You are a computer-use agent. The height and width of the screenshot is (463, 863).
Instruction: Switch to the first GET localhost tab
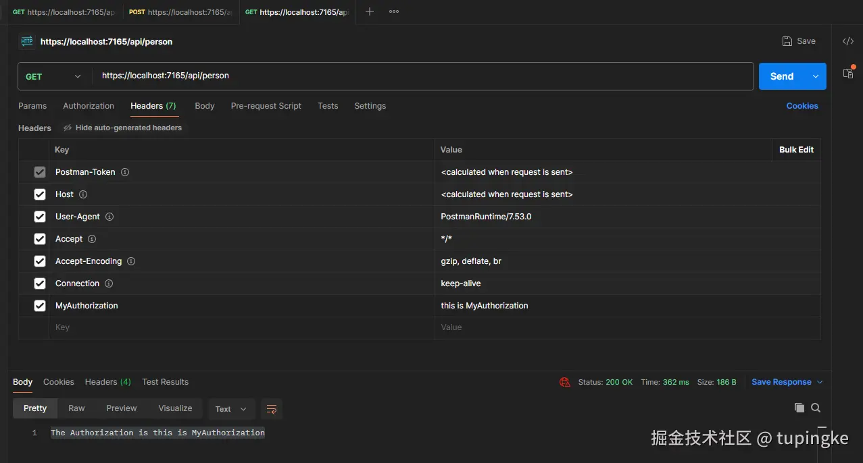(64, 12)
